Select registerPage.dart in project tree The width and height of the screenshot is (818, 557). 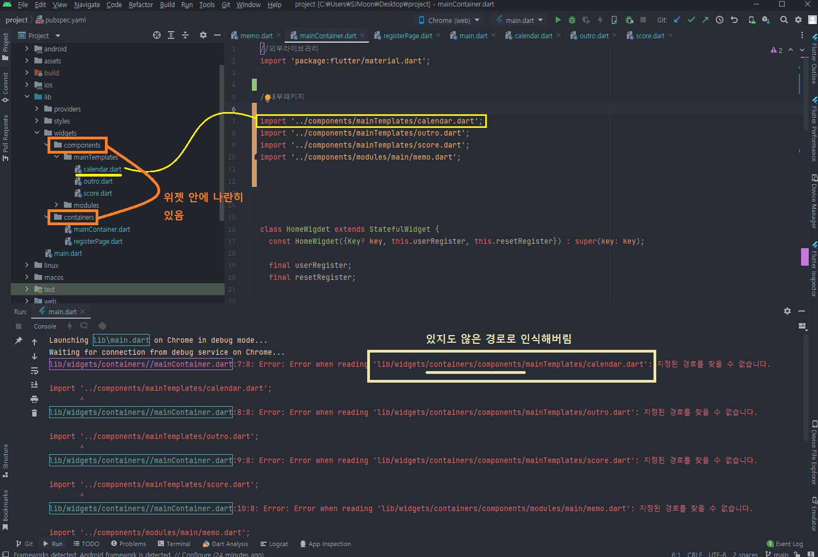[x=98, y=241]
